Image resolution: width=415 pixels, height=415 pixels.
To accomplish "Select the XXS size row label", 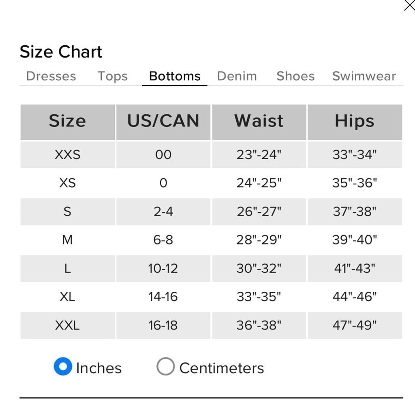I will pos(68,154).
